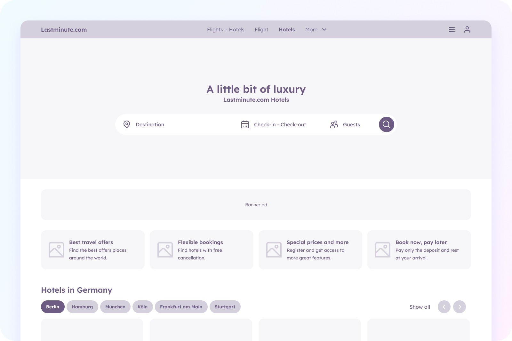The image size is (512, 341).
Task: Click the 'A little bit of luxury' headline
Action: coord(256,89)
